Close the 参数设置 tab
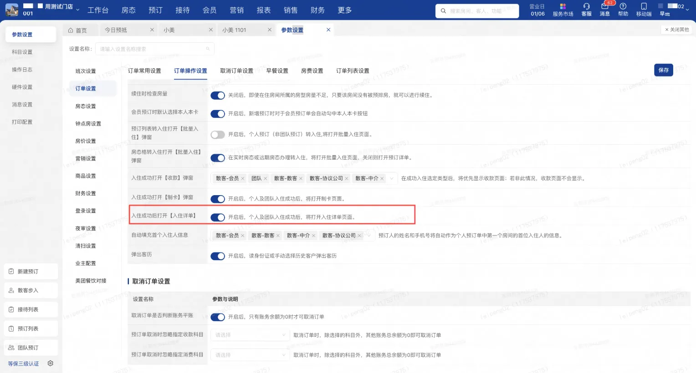The width and height of the screenshot is (696, 373). click(x=328, y=30)
